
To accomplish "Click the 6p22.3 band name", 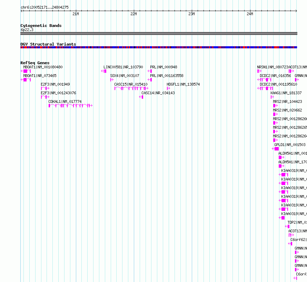I will (27, 30).
